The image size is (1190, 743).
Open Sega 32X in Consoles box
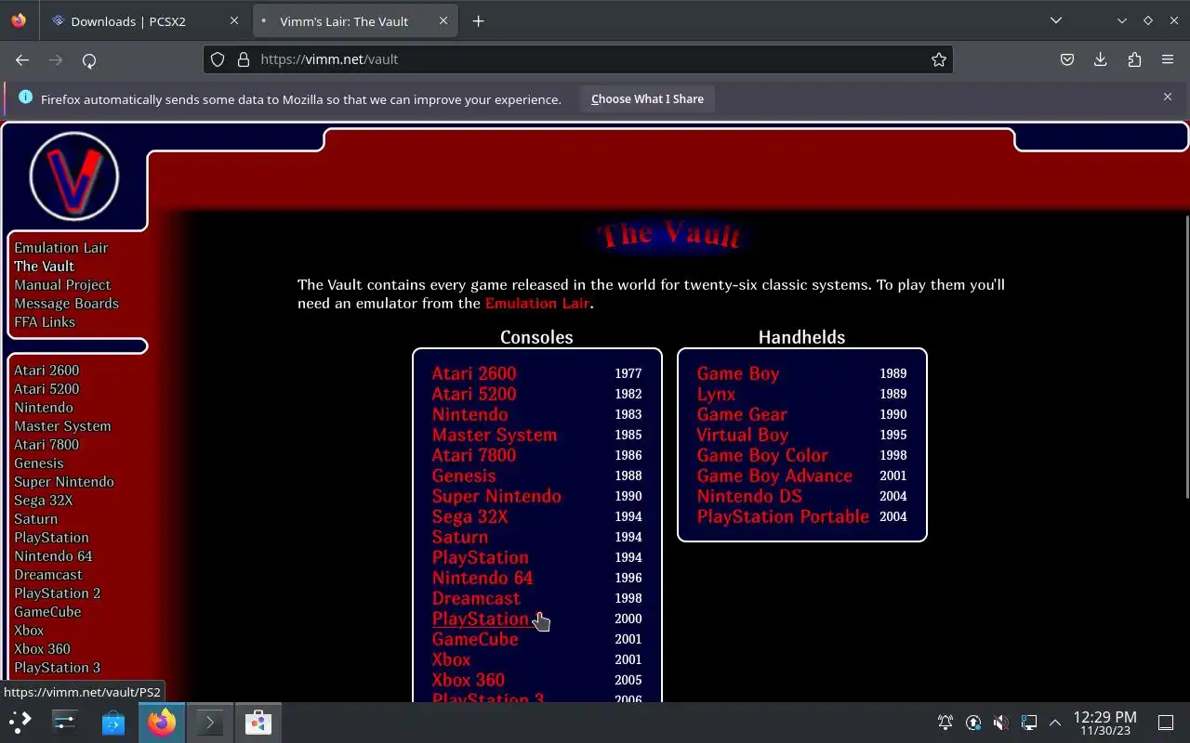pyautogui.click(x=469, y=516)
